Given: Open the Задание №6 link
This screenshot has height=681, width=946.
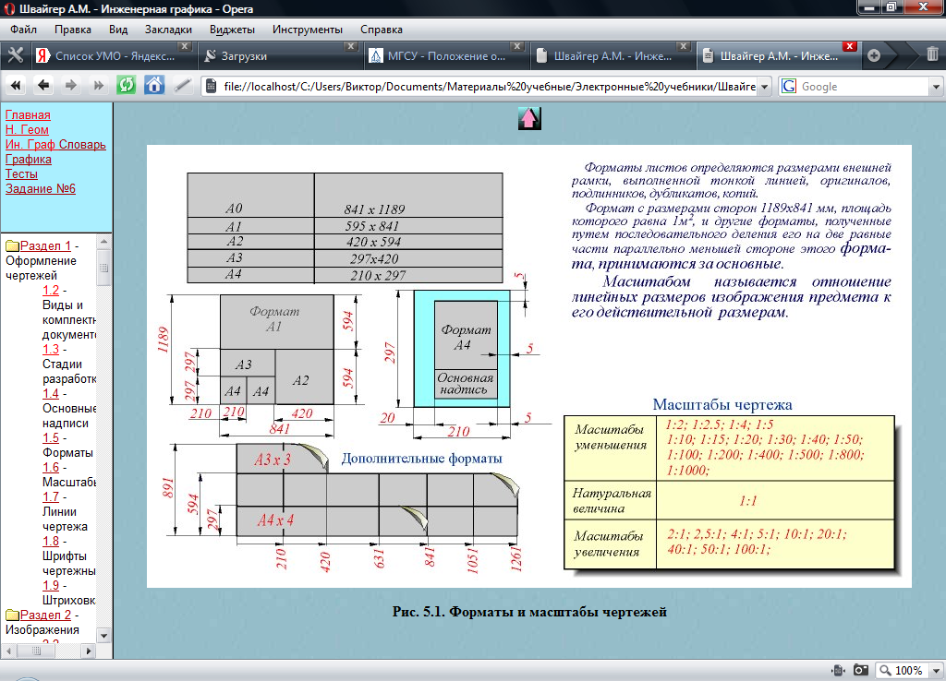Looking at the screenshot, I should [41, 188].
